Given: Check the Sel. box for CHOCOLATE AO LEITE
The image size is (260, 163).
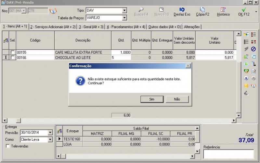Looking at the screenshot, I should click(x=12, y=58).
